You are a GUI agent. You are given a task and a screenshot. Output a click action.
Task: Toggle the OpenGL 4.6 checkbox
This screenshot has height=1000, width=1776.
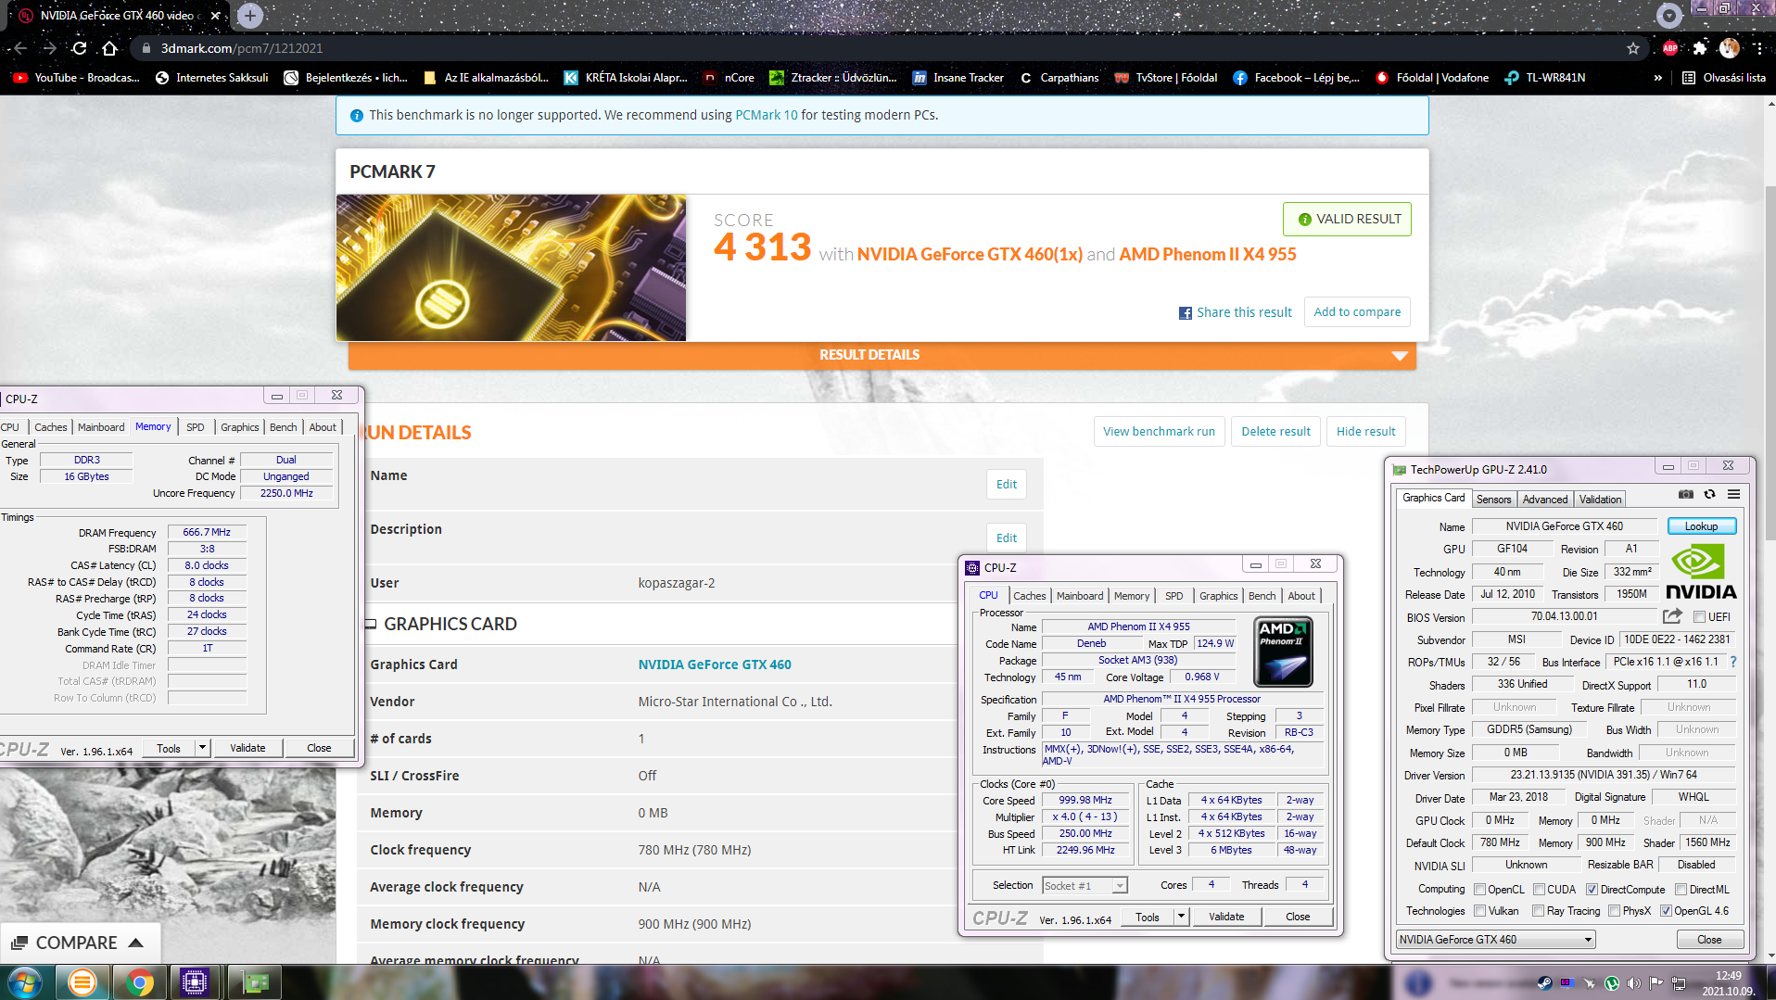tap(1666, 911)
